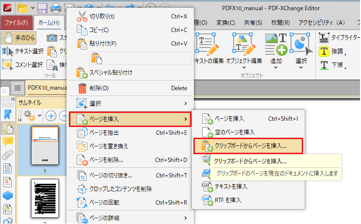Click the PDF-XChange app logo icon
361x224 pixels.
(x=8, y=9)
